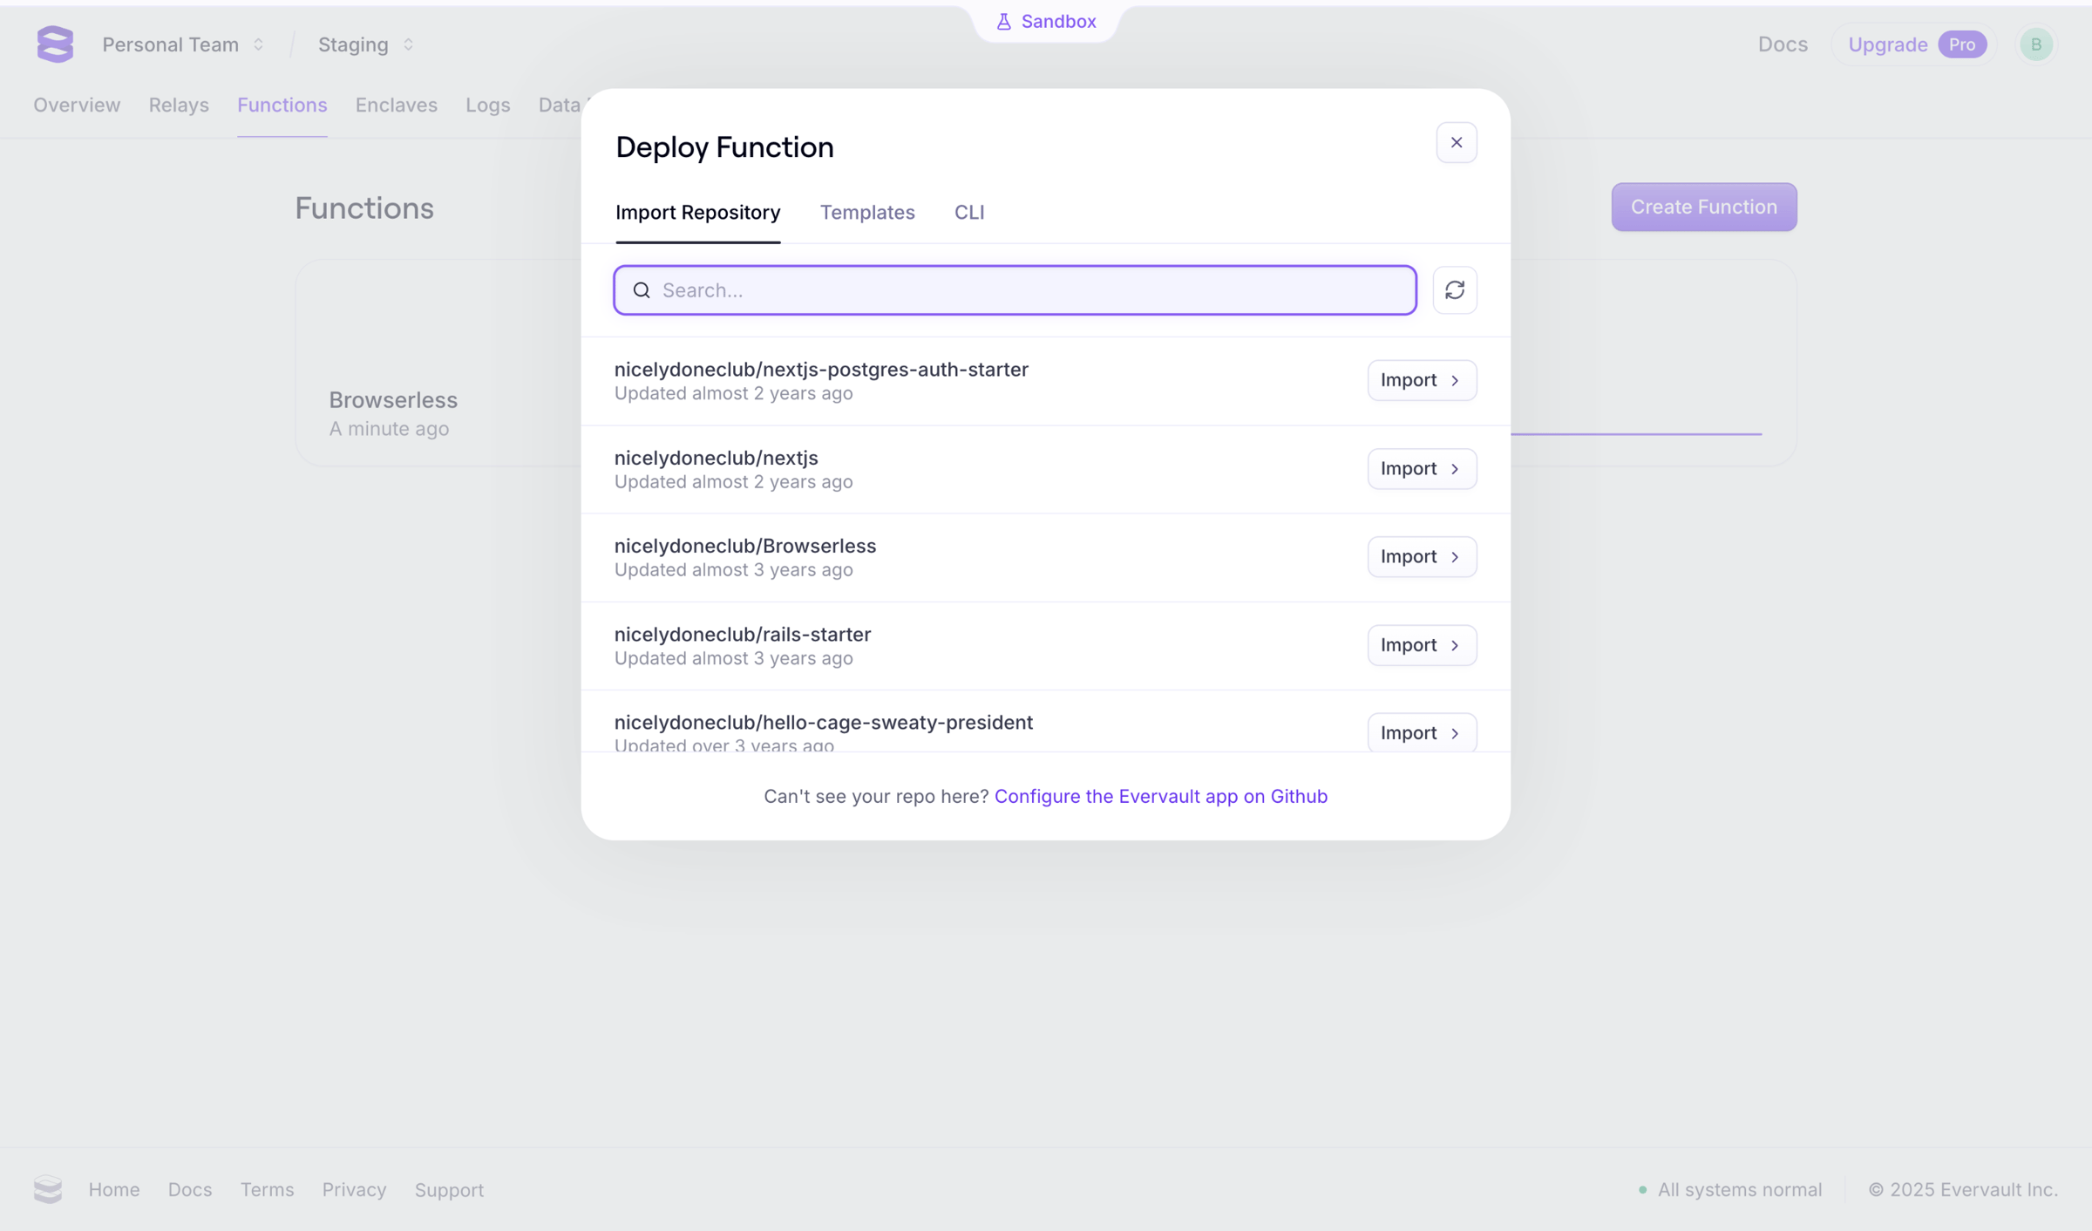Screen dimensions: 2092x1231
Task: Open Terms link in footer
Action: point(268,1190)
